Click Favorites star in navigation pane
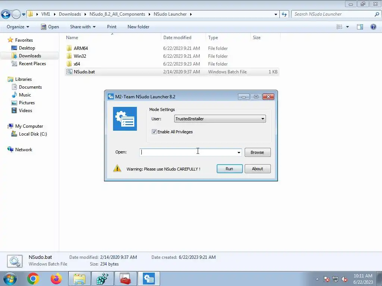The width and height of the screenshot is (382, 286). tap(10, 40)
